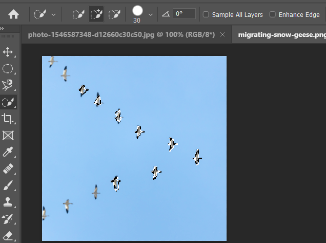Screen dimensions: 326x243
Task: Select the Eyedropper tool
Action: [8, 152]
